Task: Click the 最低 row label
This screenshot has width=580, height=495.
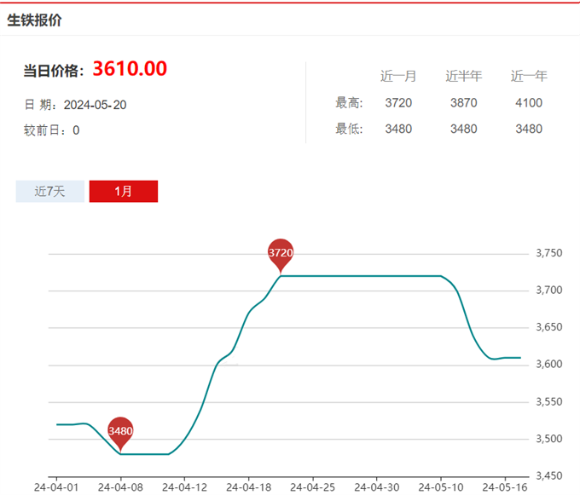Action: click(x=349, y=129)
